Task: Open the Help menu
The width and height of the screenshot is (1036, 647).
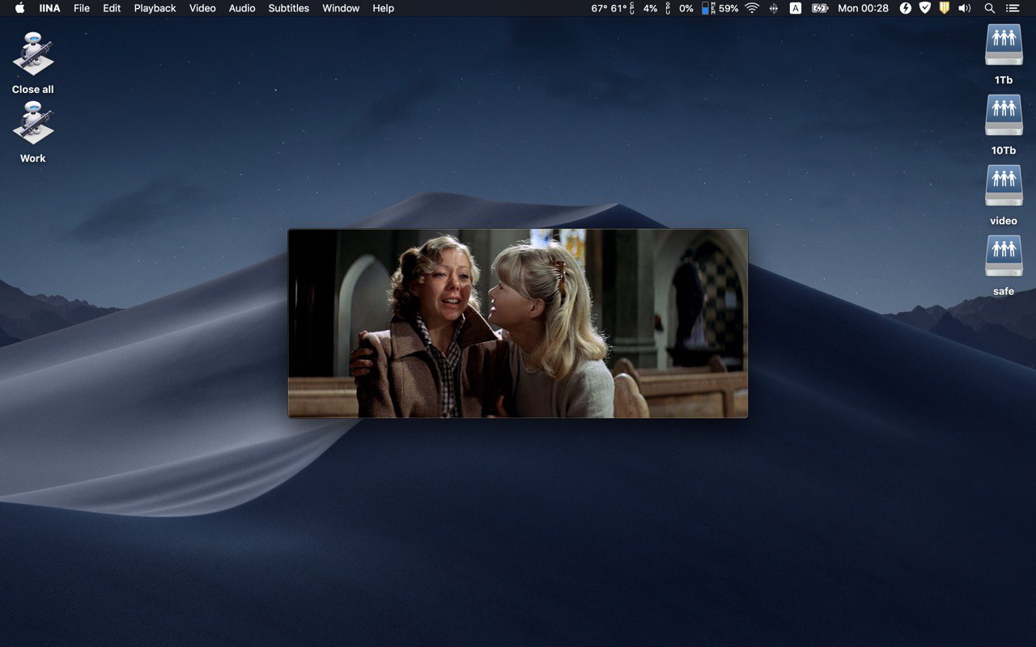Action: coord(384,8)
